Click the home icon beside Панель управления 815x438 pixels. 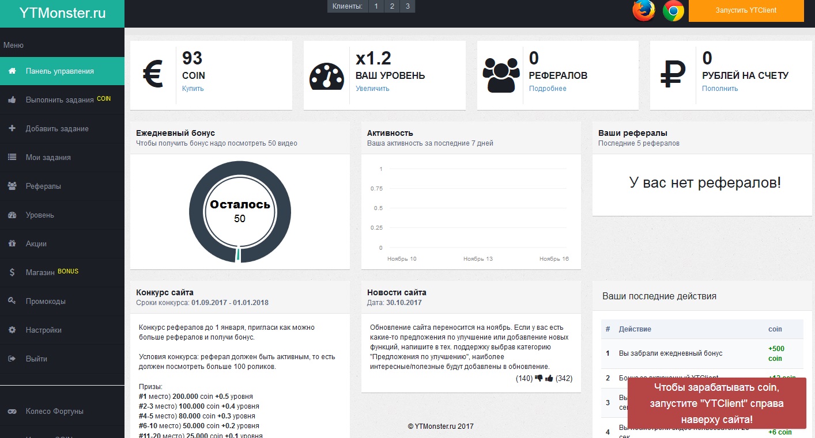click(x=12, y=71)
